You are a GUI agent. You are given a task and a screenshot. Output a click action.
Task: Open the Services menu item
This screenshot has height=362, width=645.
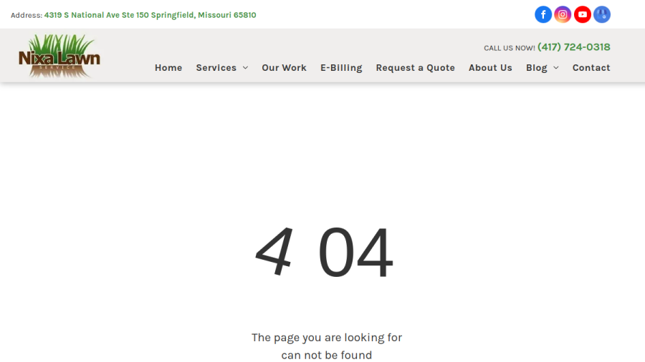click(x=216, y=68)
